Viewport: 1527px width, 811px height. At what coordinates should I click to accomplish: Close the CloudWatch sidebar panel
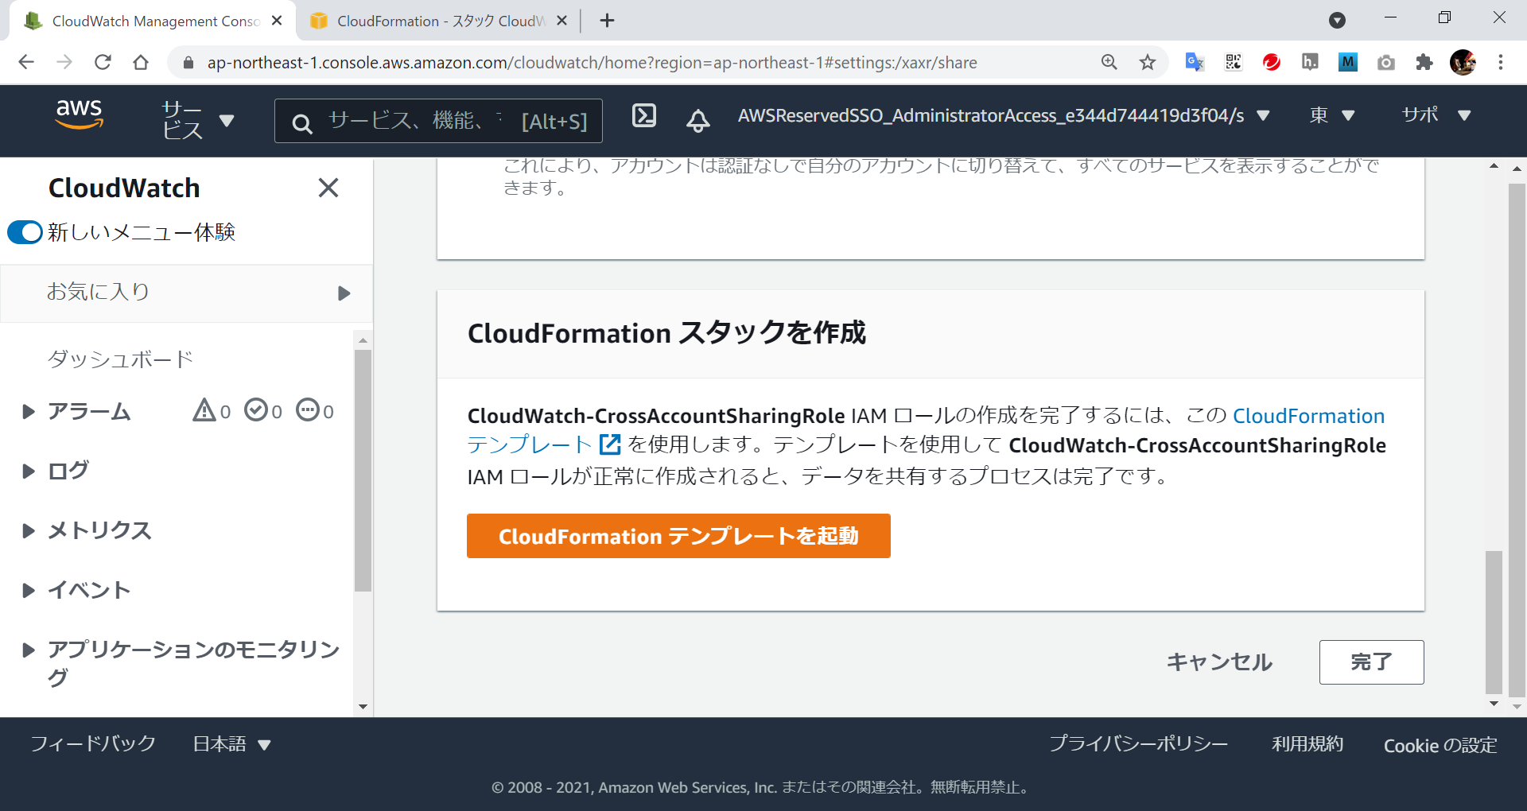(328, 188)
